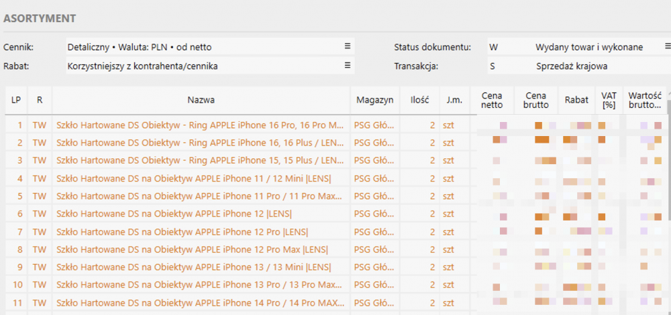Open the Rabat field list menu icon
This screenshot has height=315, width=671.
pos(348,66)
